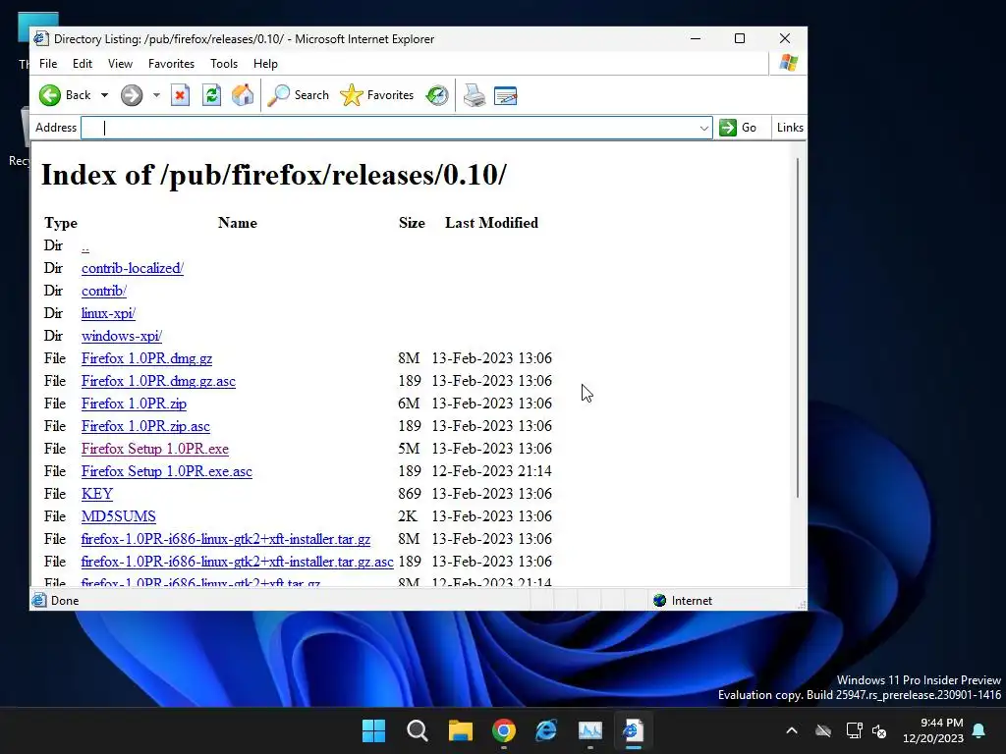Open the Help menu
This screenshot has width=1006, height=754.
pyautogui.click(x=265, y=64)
